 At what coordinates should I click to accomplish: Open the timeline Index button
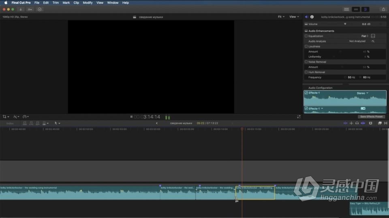click(10, 124)
